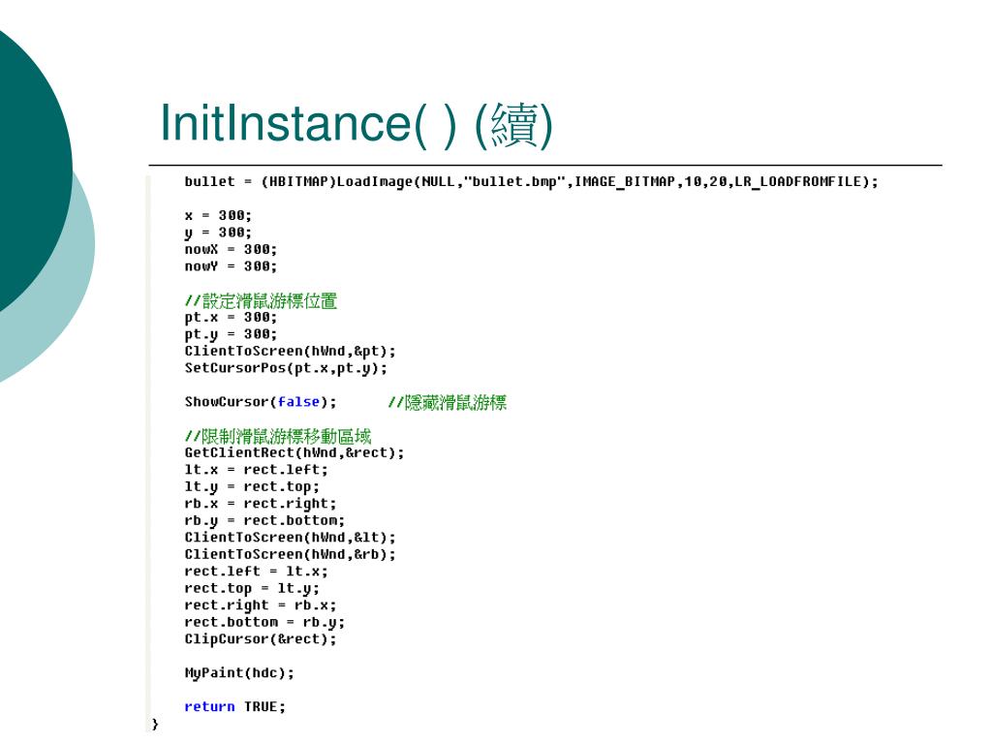Click the line "y = 300;"
The image size is (992, 744).
click(x=218, y=232)
